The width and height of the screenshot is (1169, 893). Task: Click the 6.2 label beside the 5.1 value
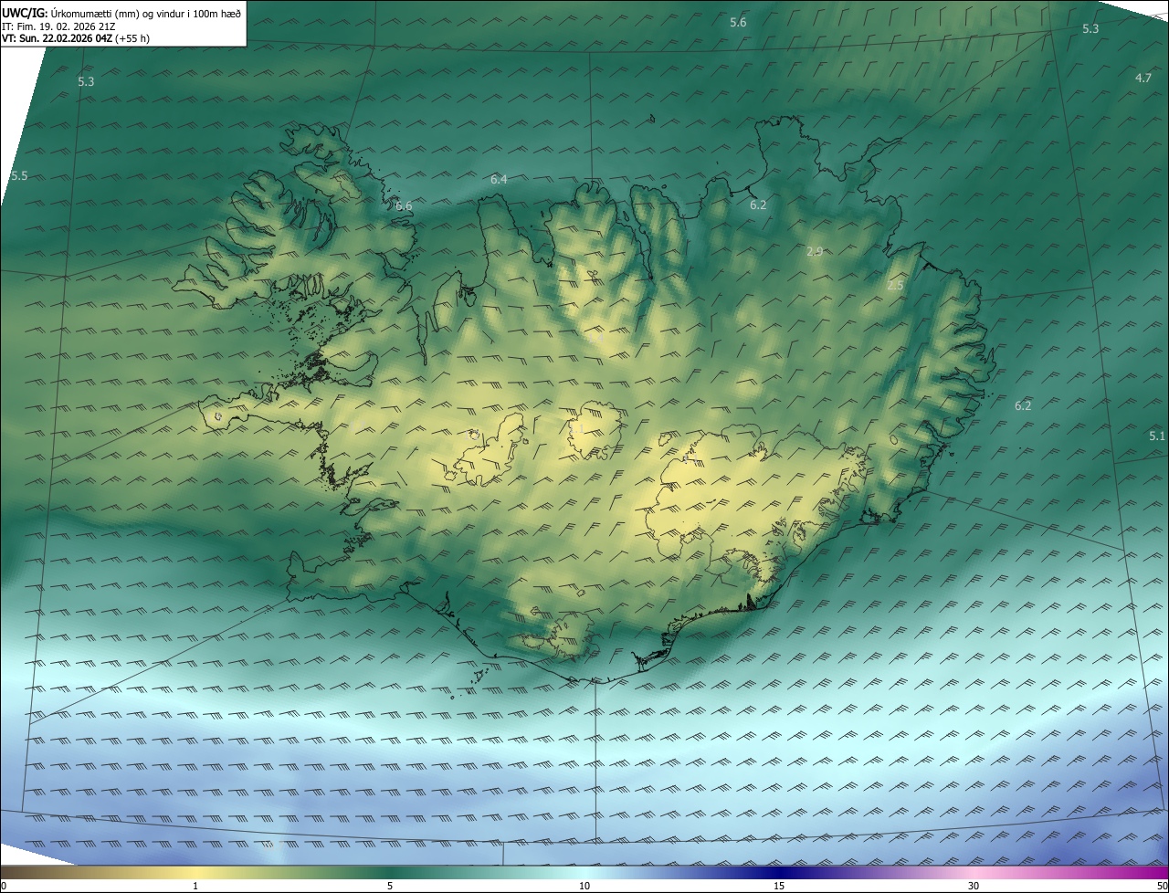coord(1023,405)
